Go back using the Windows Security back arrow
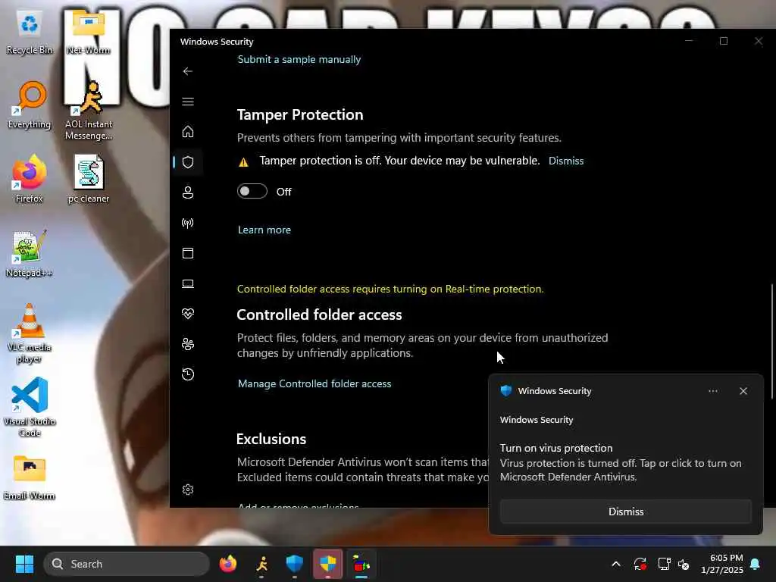The width and height of the screenshot is (776, 582). click(188, 71)
